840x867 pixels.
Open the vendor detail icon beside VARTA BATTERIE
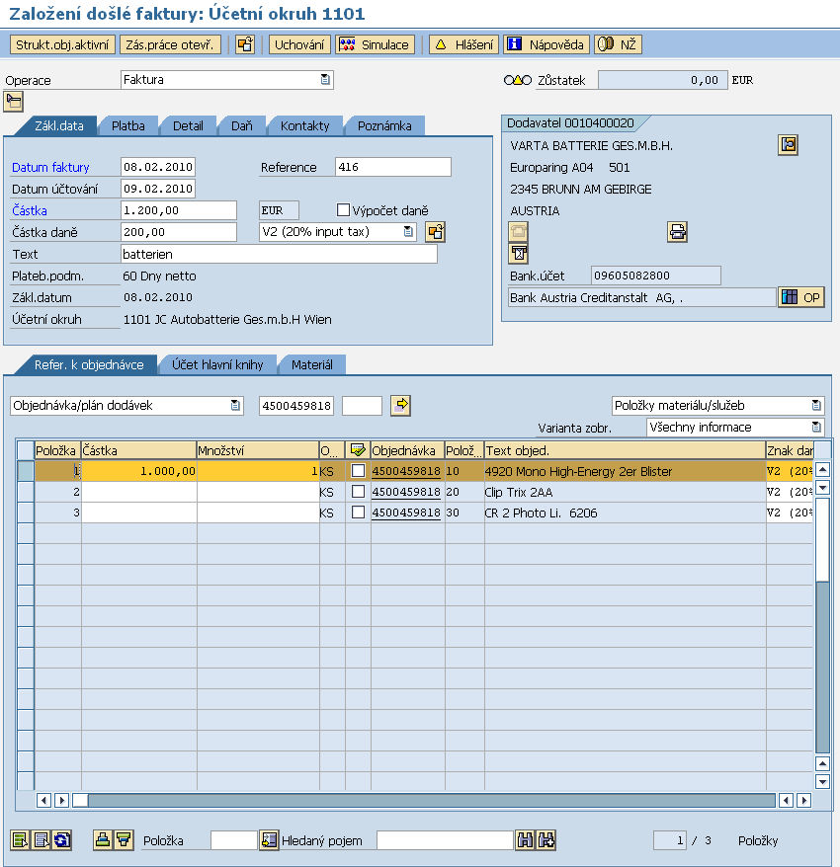click(788, 145)
